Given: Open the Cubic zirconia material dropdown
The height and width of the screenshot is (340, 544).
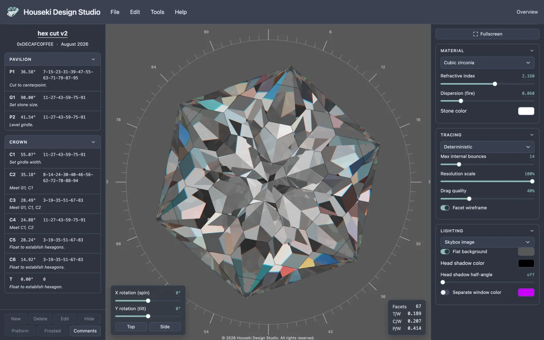Looking at the screenshot, I should pos(487,63).
